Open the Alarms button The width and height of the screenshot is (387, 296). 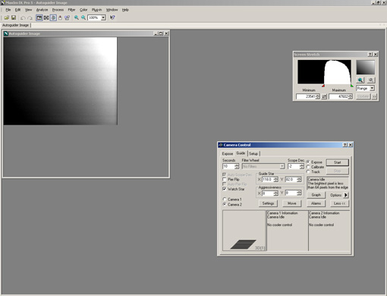tap(316, 203)
